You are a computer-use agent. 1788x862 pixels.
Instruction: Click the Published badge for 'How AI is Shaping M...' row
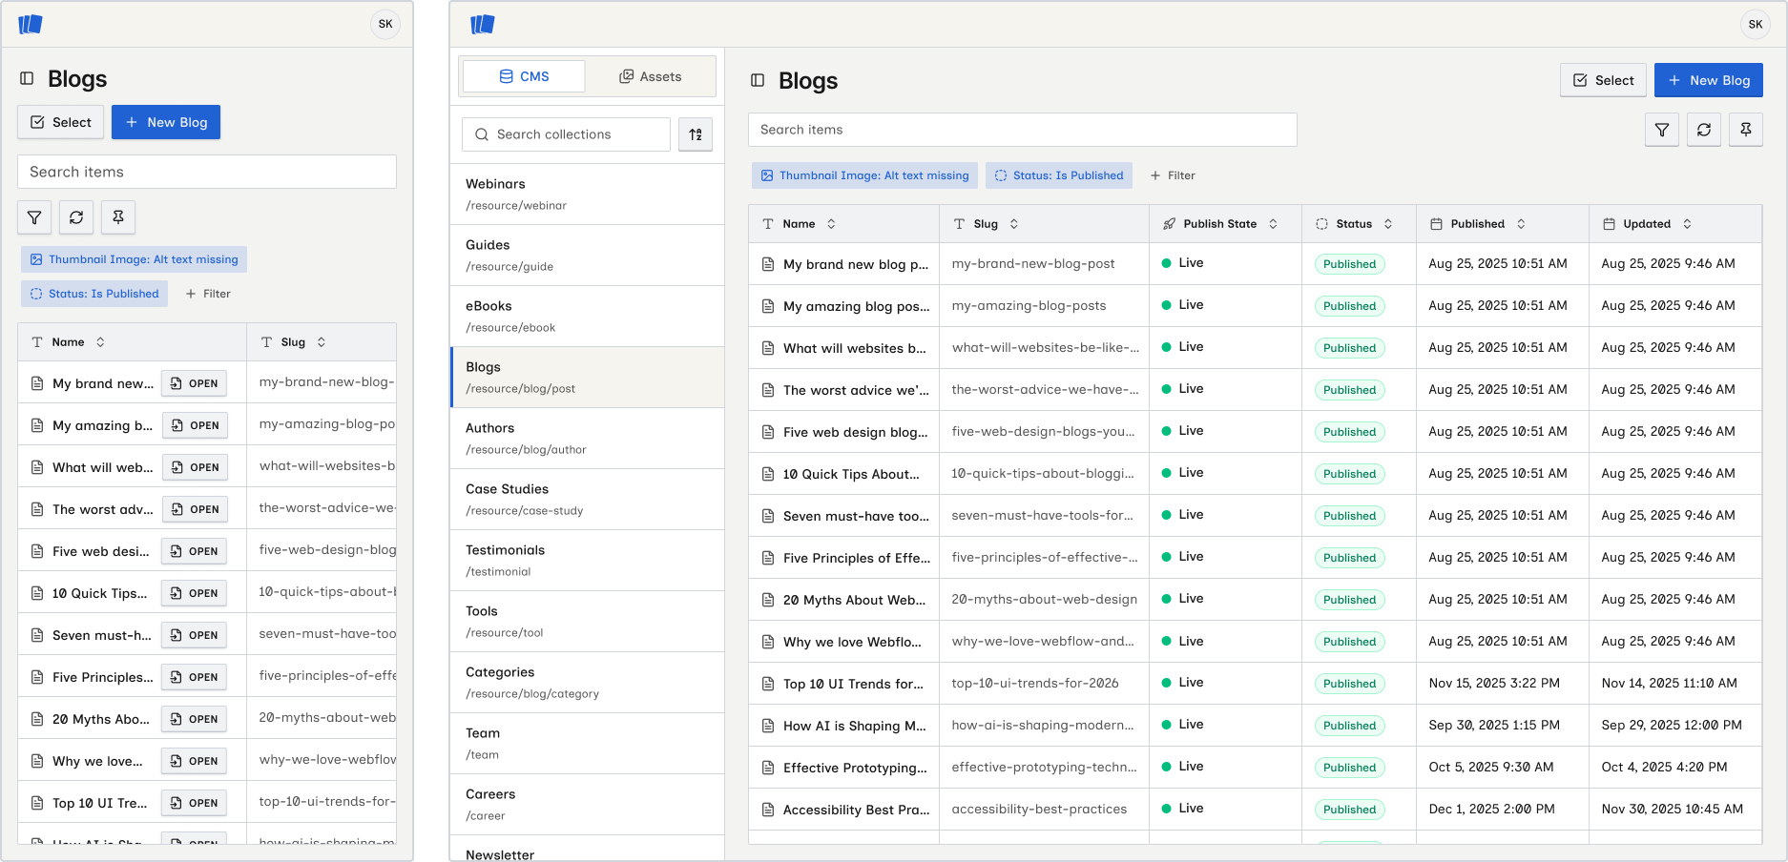pos(1349,726)
